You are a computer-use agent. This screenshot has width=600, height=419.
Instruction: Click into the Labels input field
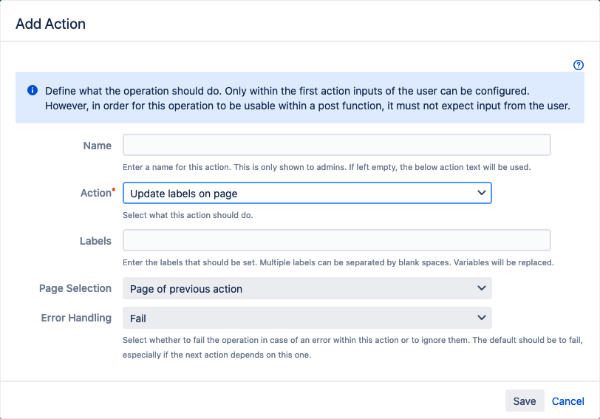point(336,240)
